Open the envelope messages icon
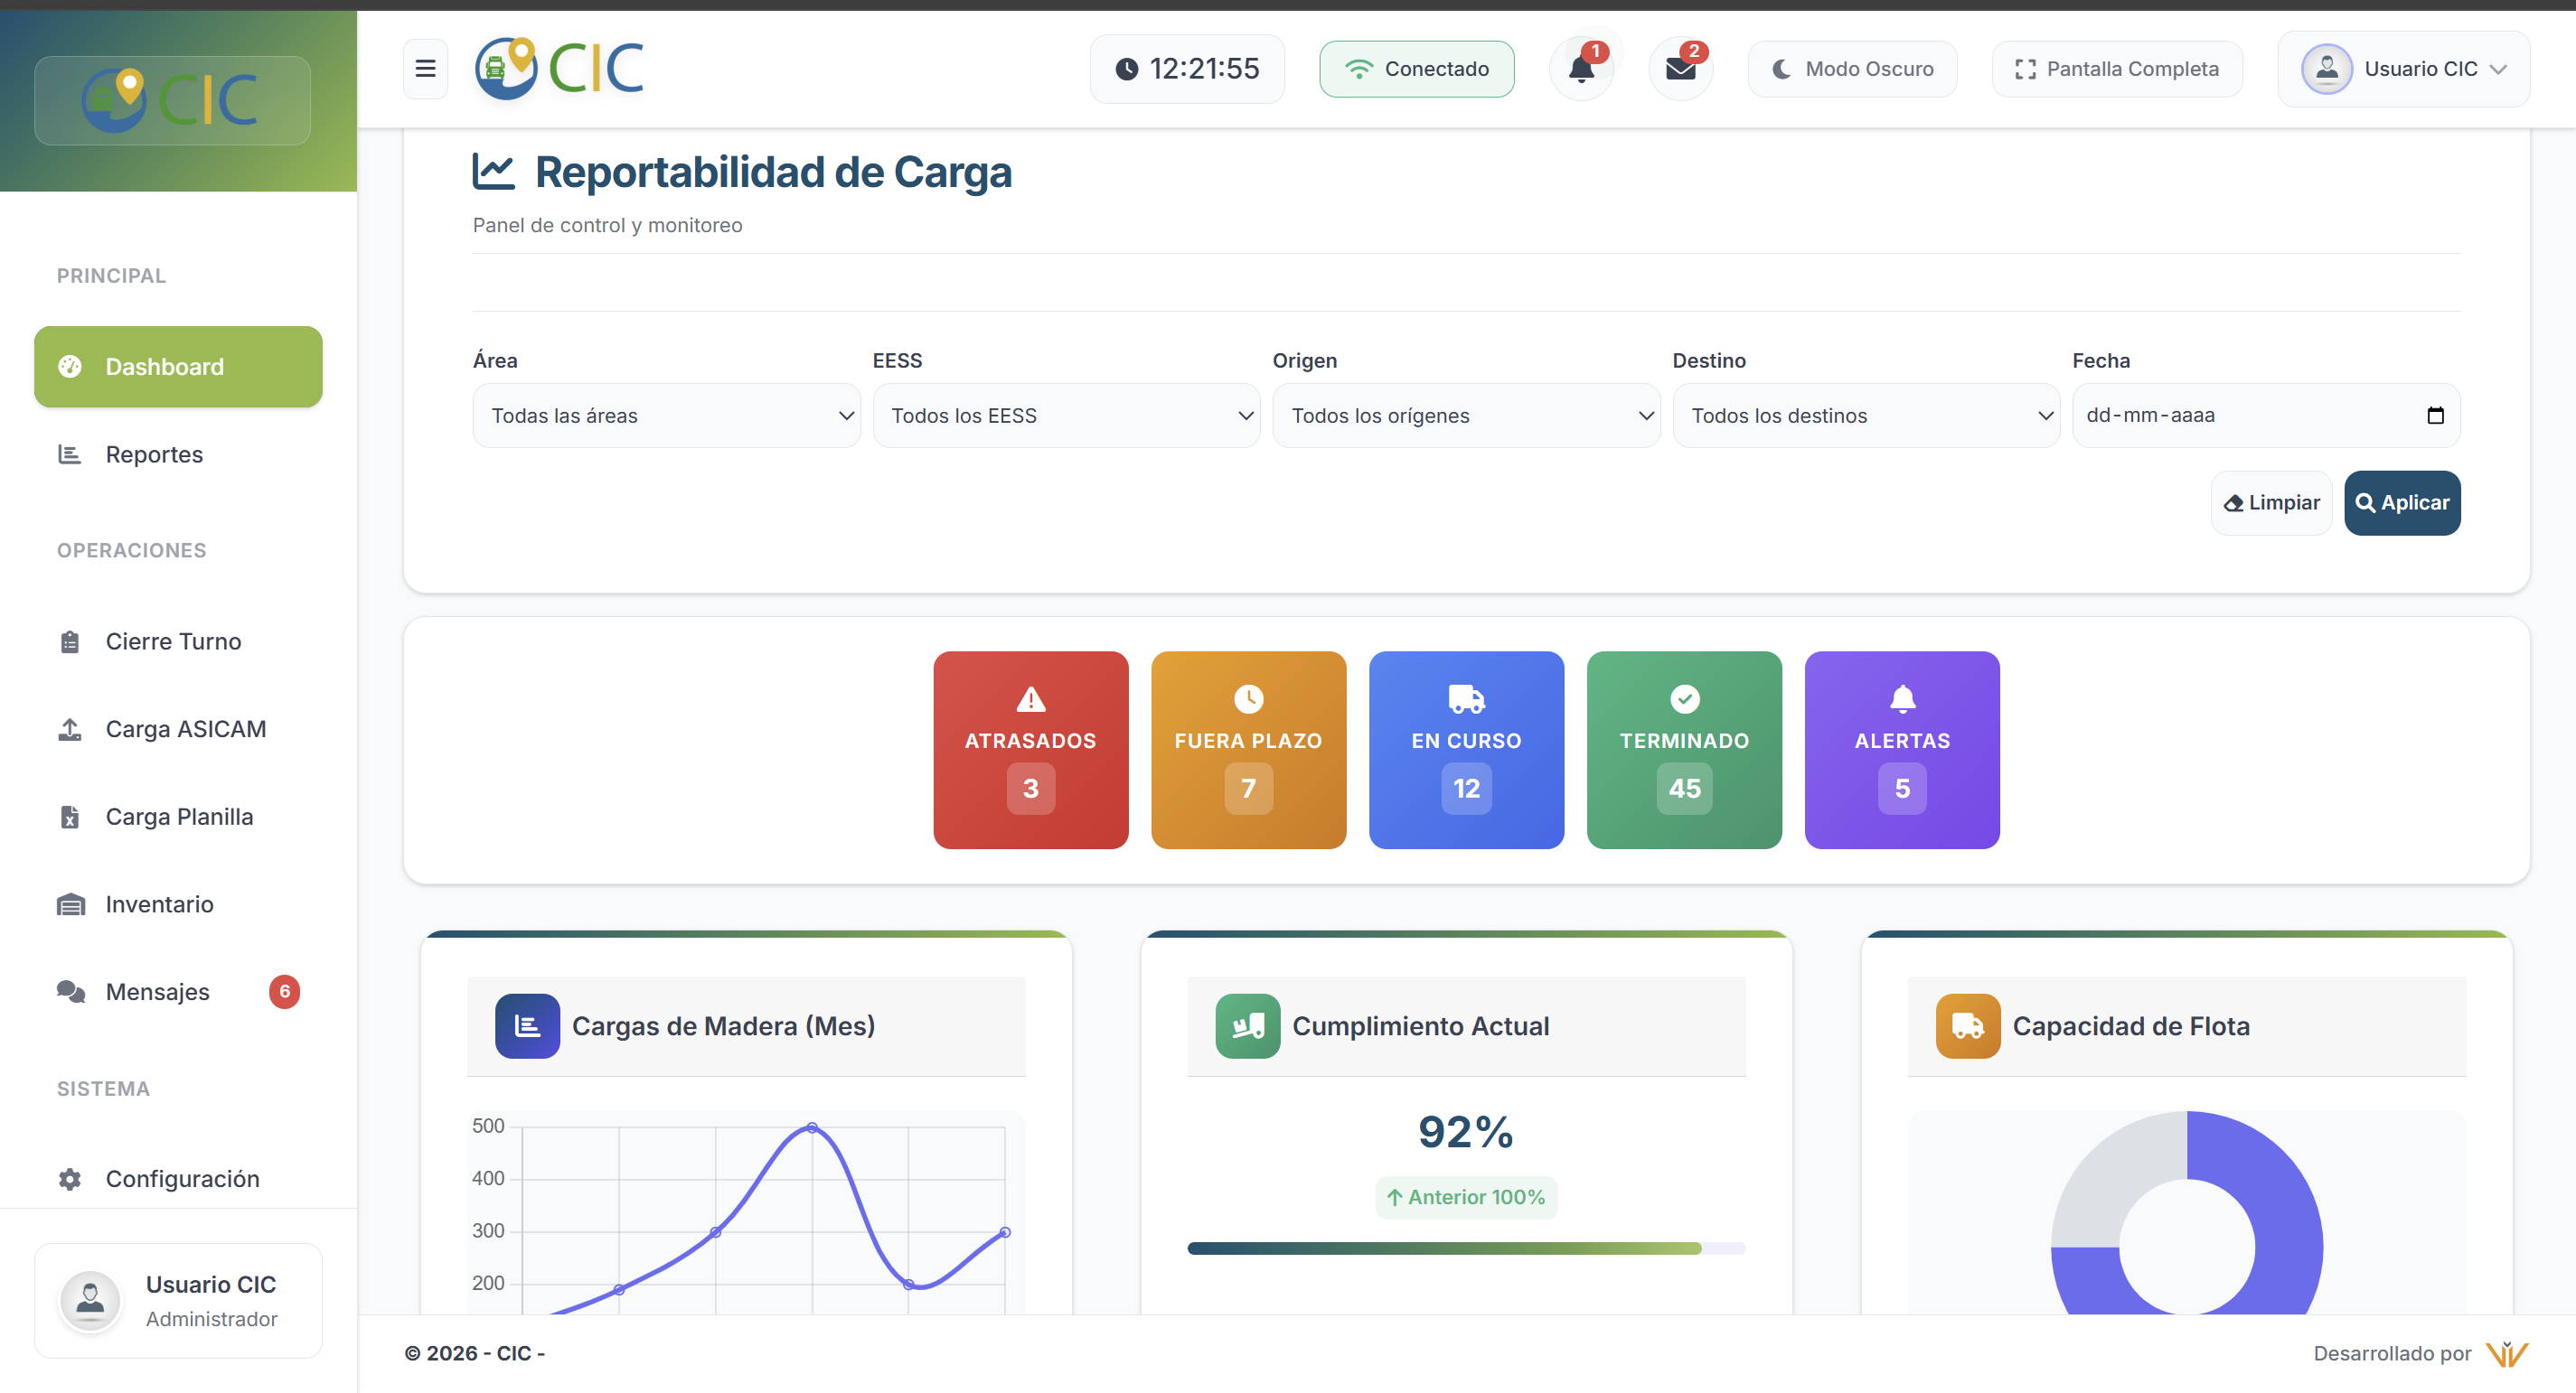 click(1680, 69)
